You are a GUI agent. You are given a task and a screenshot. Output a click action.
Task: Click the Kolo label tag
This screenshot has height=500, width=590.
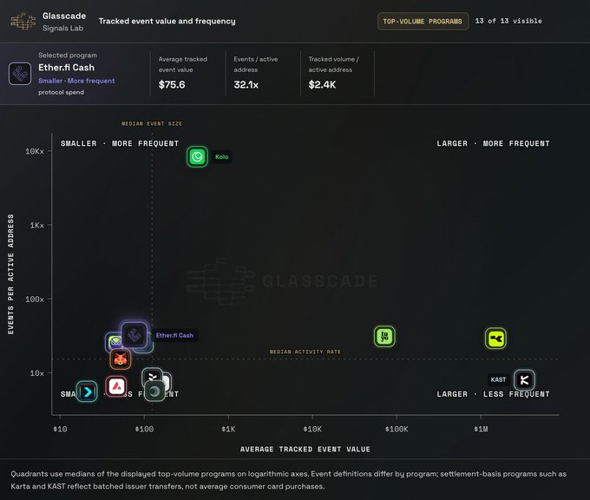tap(221, 156)
